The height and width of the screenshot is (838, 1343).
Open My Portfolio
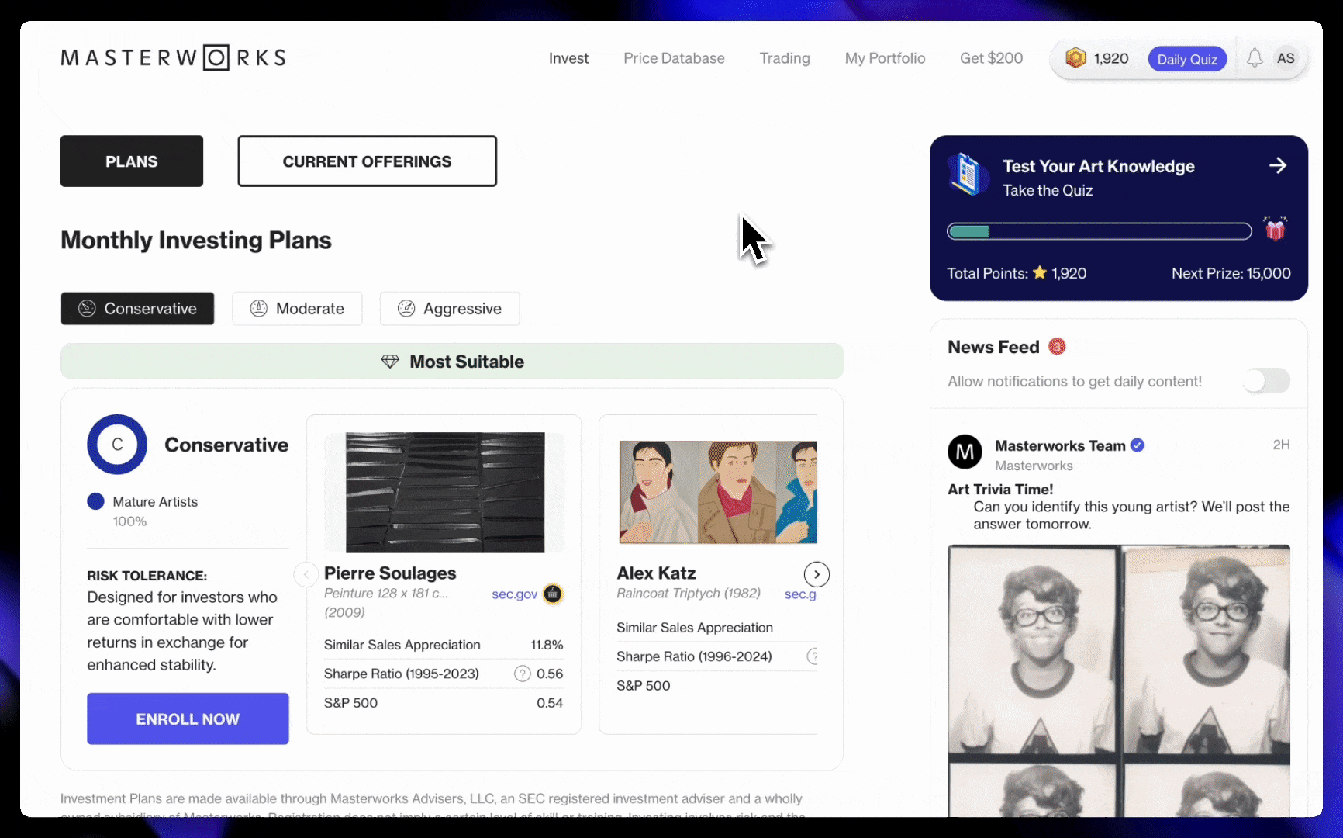click(x=885, y=58)
